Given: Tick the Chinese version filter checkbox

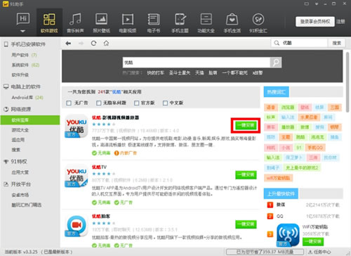Looking at the screenshot, I should pyautogui.click(x=165, y=103).
